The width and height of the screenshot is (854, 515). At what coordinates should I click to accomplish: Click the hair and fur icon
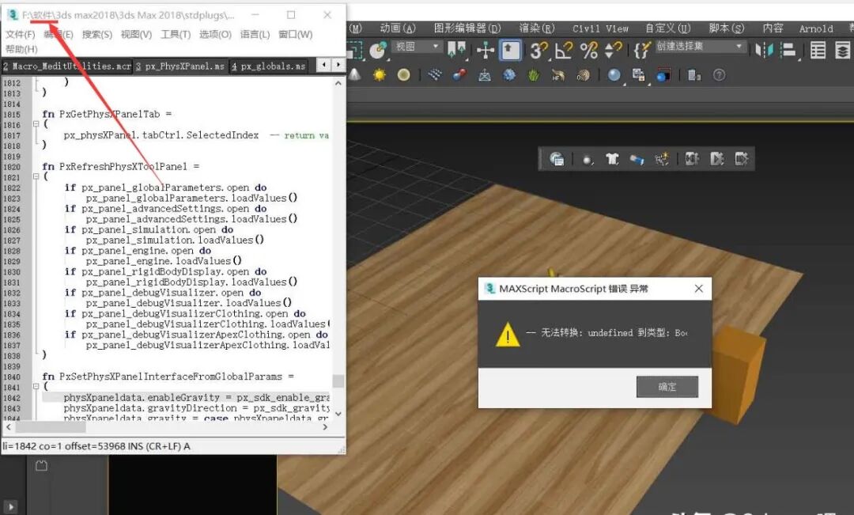[558, 75]
